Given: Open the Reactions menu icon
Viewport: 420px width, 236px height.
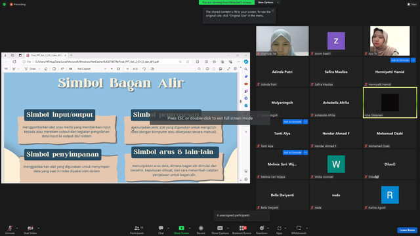Looking at the screenshot, I should 262,228.
